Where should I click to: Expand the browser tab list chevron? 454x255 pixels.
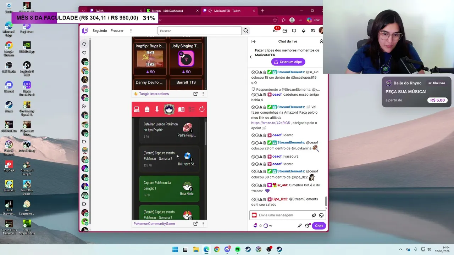click(x=83, y=11)
